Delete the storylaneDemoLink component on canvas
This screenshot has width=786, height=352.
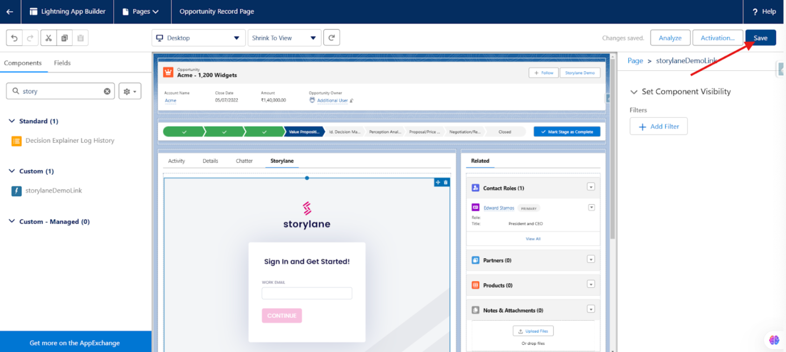(x=446, y=183)
